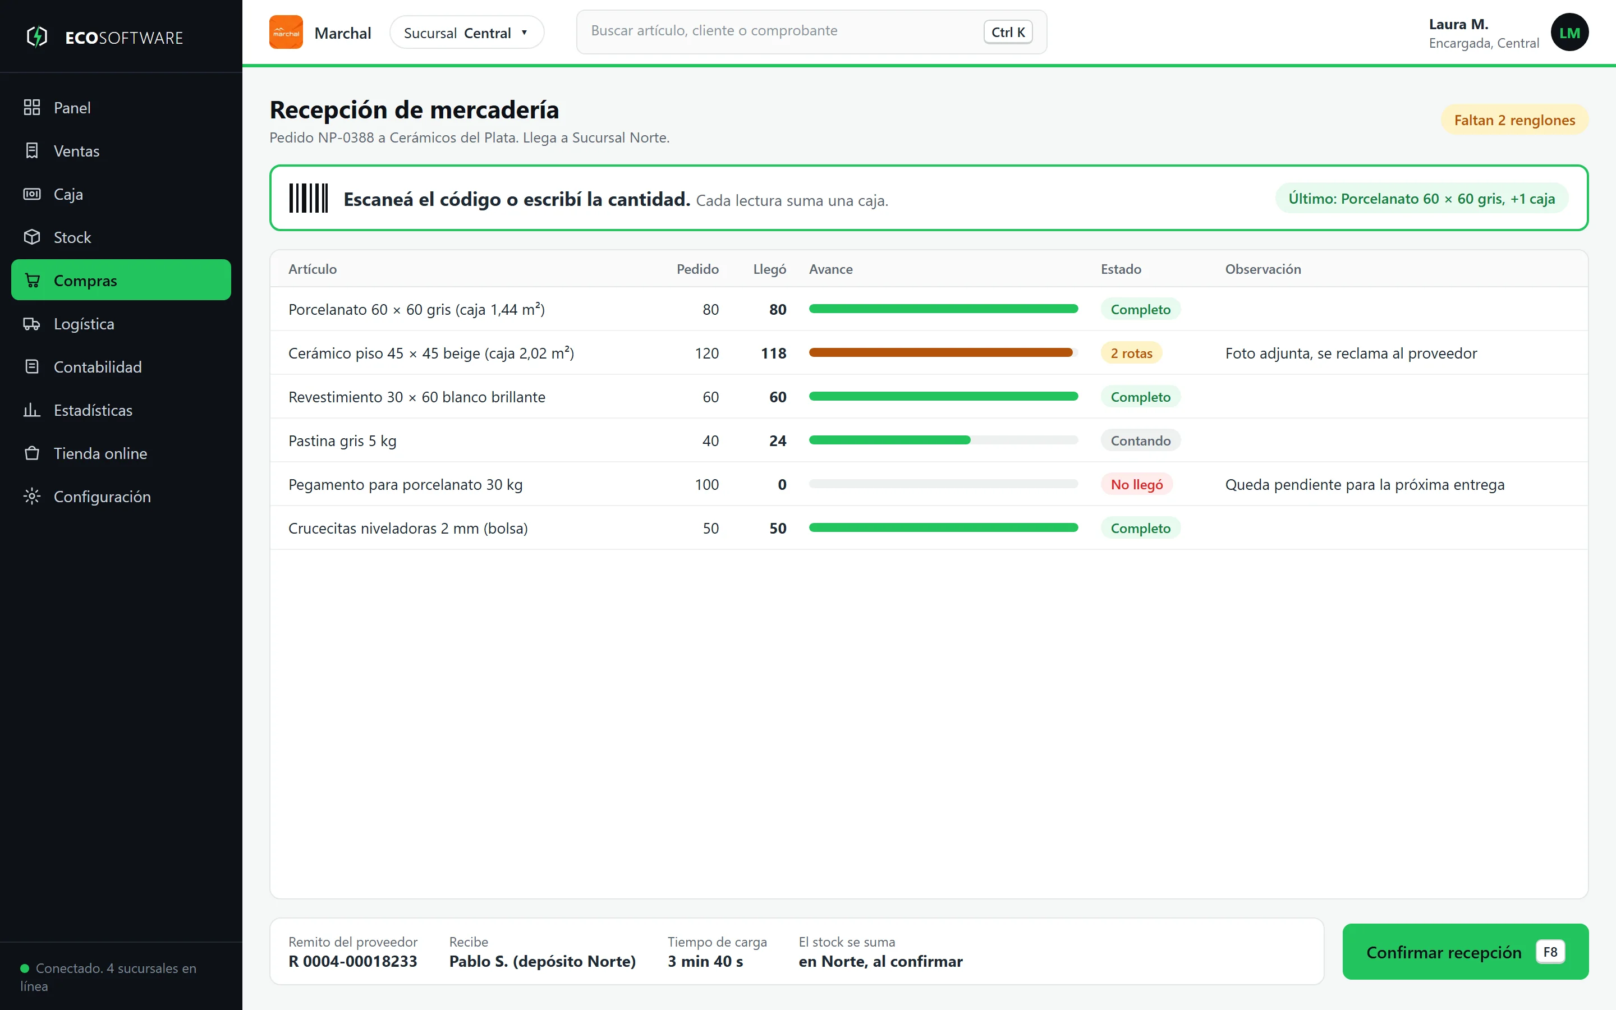Open the Contabilidad section label
1616x1010 pixels.
(98, 367)
